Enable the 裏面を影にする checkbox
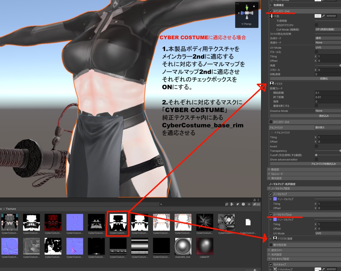 pos(316,106)
